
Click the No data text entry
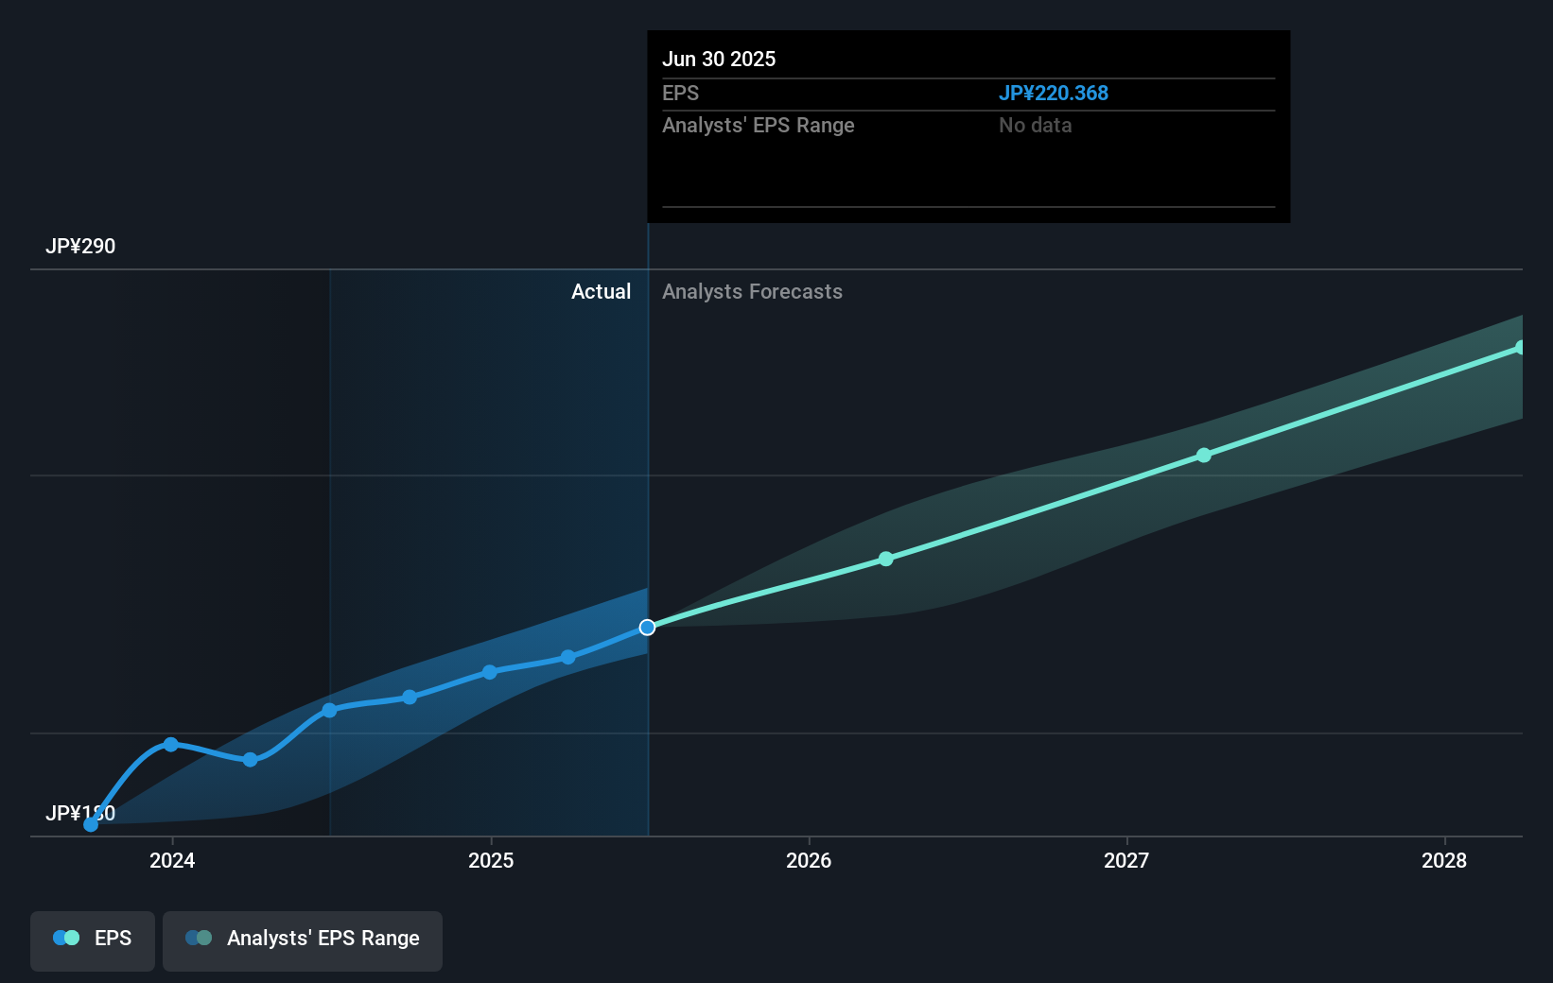tap(1035, 125)
